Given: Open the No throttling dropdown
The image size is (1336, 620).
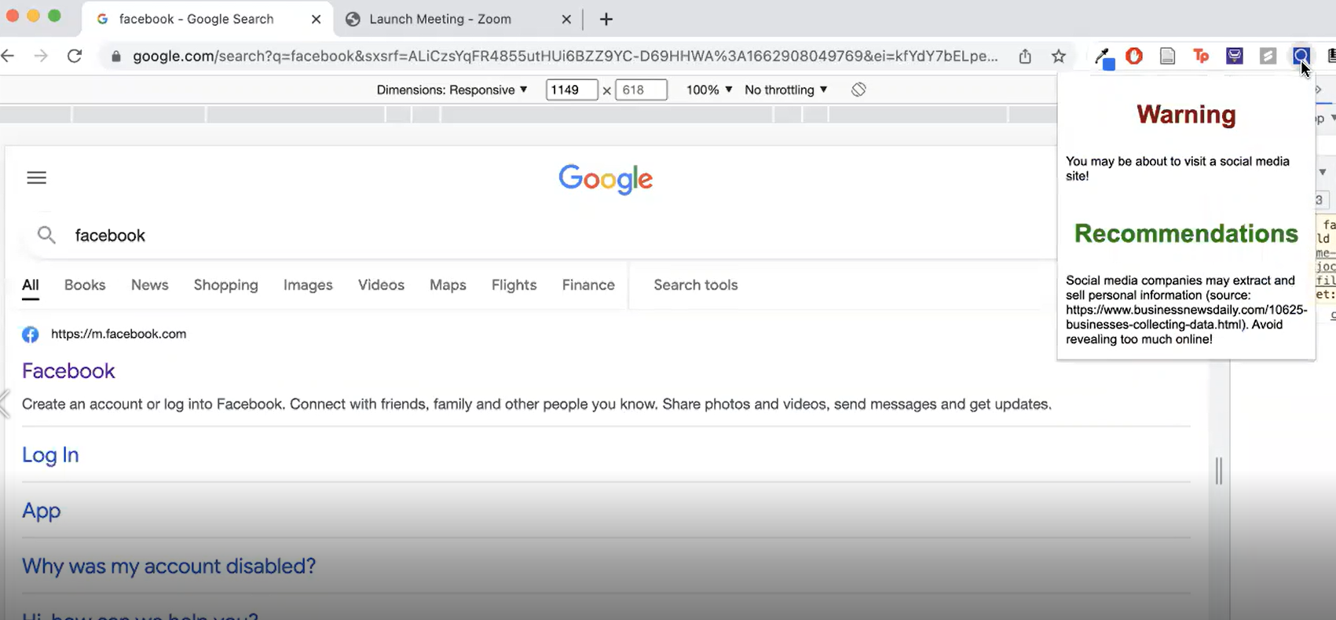Looking at the screenshot, I should [785, 90].
